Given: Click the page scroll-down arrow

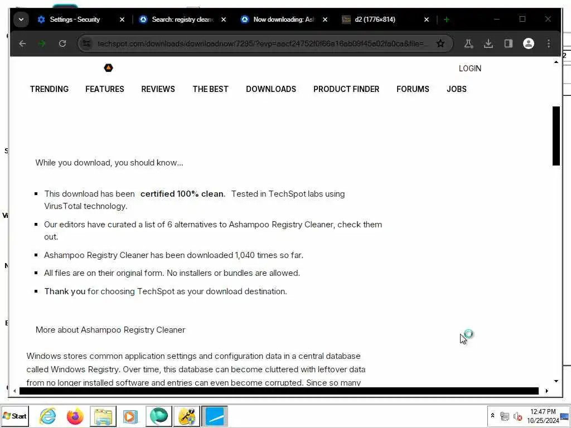Looking at the screenshot, I should tap(556, 381).
